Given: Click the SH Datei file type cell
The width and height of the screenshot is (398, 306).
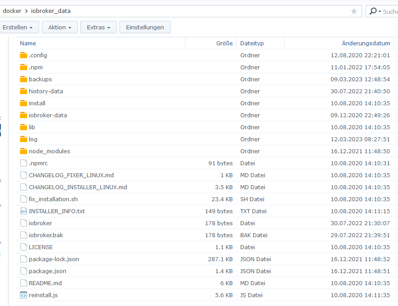Looking at the screenshot, I should [252, 199].
